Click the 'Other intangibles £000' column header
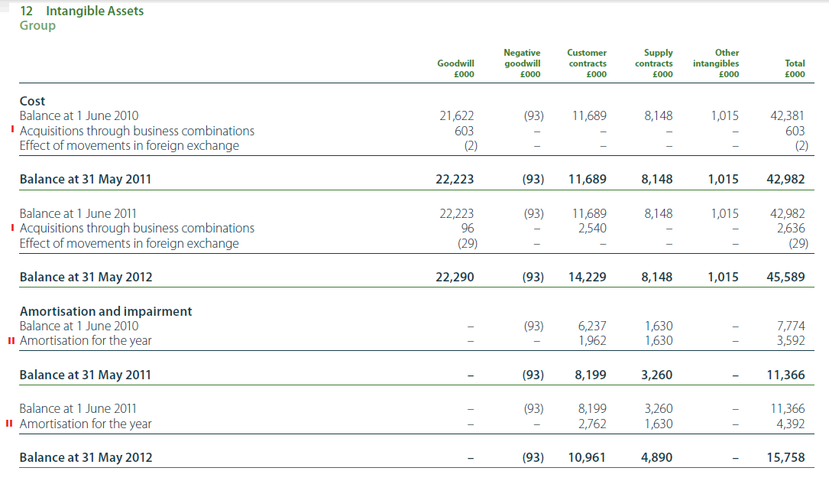This screenshot has height=484, width=829. 716,63
